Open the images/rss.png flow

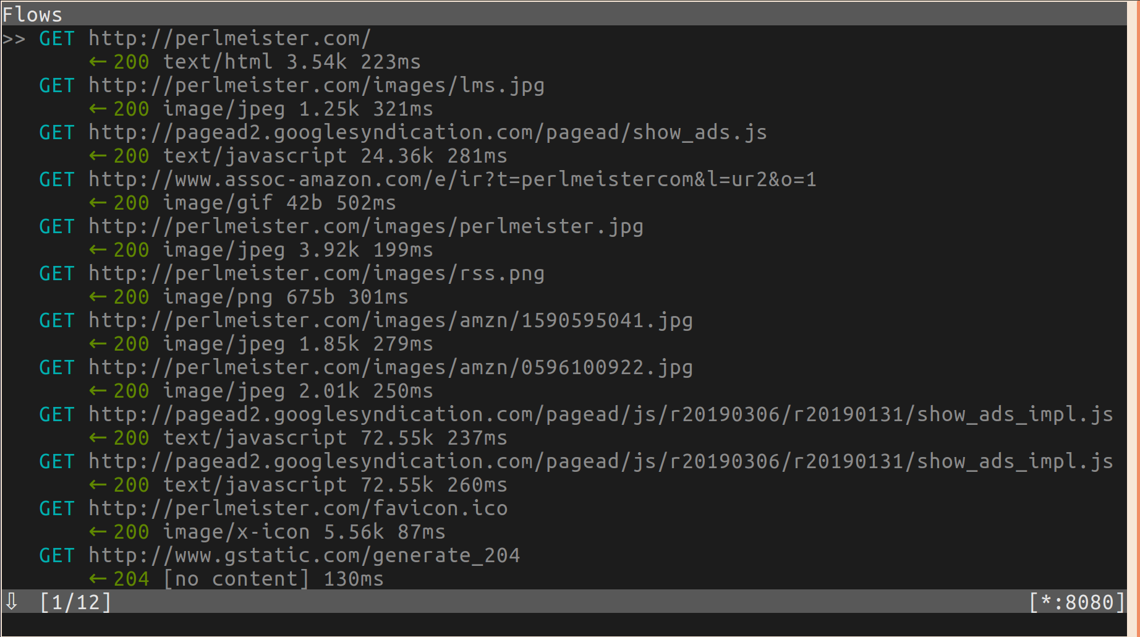coord(291,273)
